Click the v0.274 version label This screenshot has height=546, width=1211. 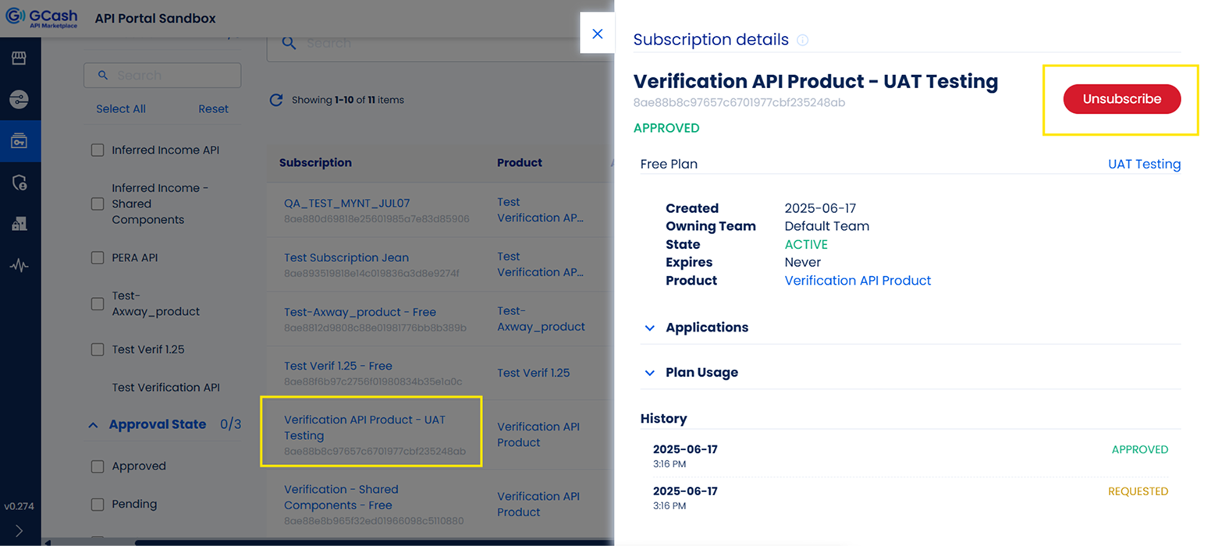point(20,506)
